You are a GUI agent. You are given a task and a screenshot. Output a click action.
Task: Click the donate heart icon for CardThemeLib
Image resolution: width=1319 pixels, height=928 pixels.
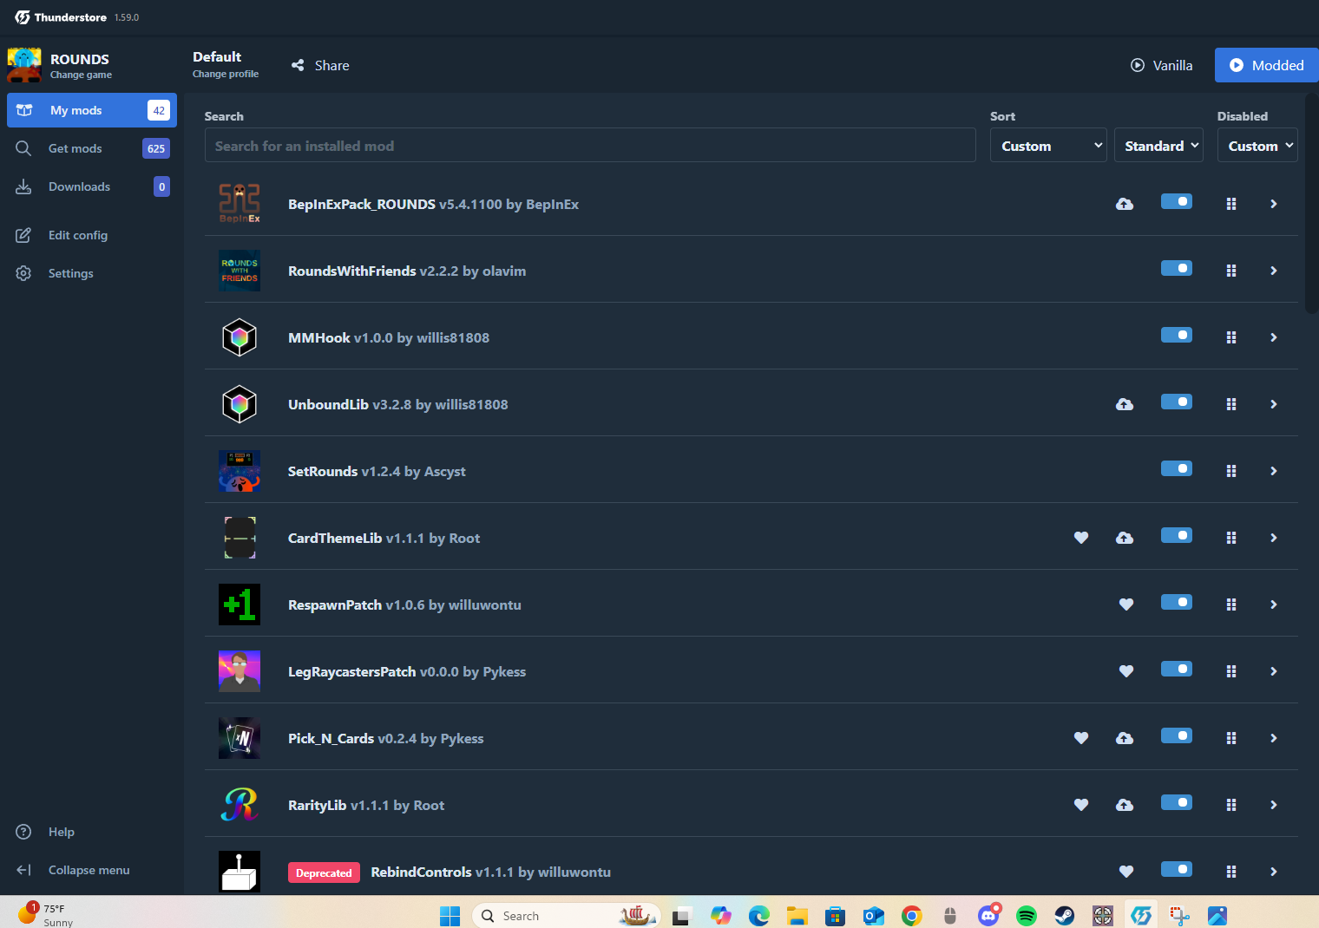tap(1081, 538)
